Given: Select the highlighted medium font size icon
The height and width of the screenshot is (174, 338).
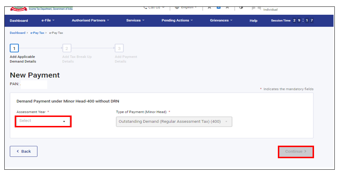Looking at the screenshot, I should point(218,7).
